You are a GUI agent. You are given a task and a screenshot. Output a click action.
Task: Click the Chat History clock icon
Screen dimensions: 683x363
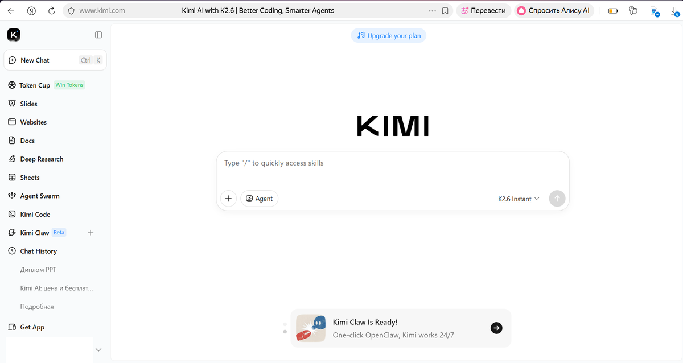point(12,251)
